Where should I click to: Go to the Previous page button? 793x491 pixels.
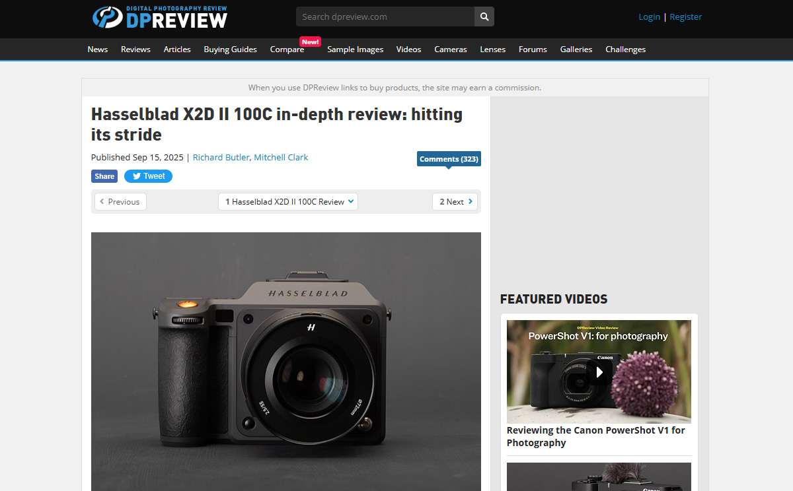click(120, 202)
